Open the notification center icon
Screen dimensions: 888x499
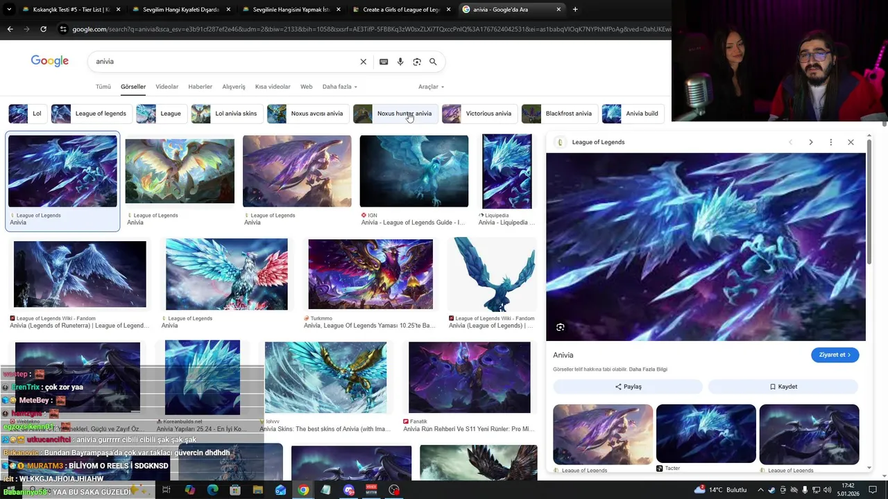pos(872,490)
